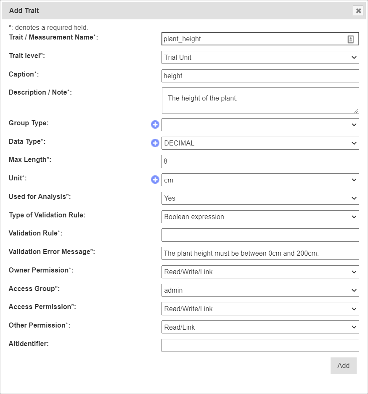Screen dimensions: 368x394
Task: Open the Type of Validation Rule dropdown
Action: click(260, 217)
